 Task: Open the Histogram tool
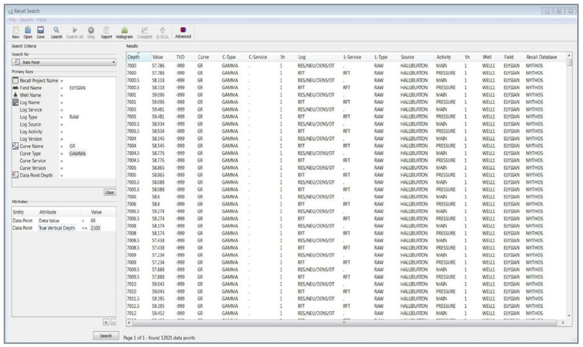pos(124,32)
